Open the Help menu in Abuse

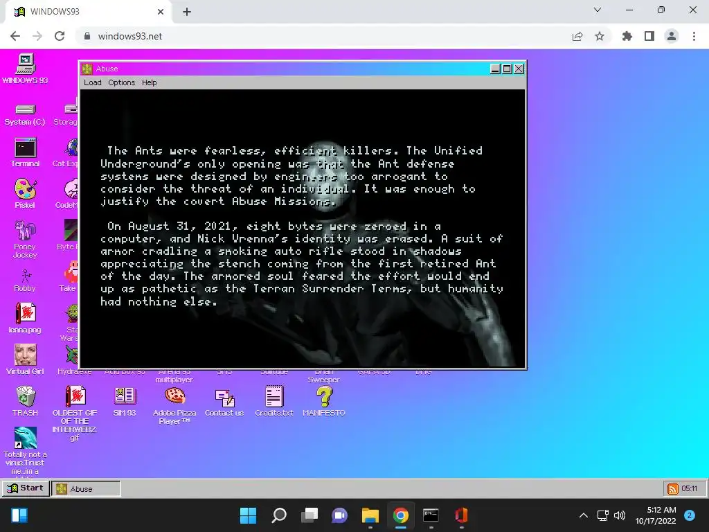(x=150, y=82)
